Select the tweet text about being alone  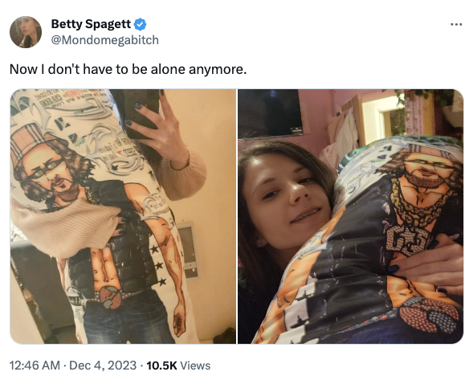(x=128, y=69)
